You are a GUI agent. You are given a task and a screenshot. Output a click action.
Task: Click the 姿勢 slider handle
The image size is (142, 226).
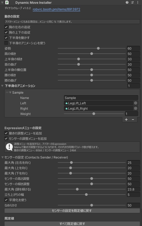coord(98,48)
